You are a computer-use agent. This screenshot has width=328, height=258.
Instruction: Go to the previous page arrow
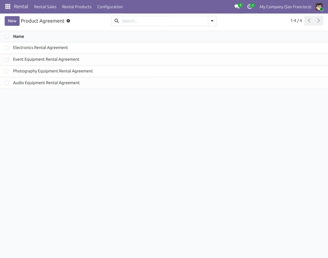click(x=309, y=21)
